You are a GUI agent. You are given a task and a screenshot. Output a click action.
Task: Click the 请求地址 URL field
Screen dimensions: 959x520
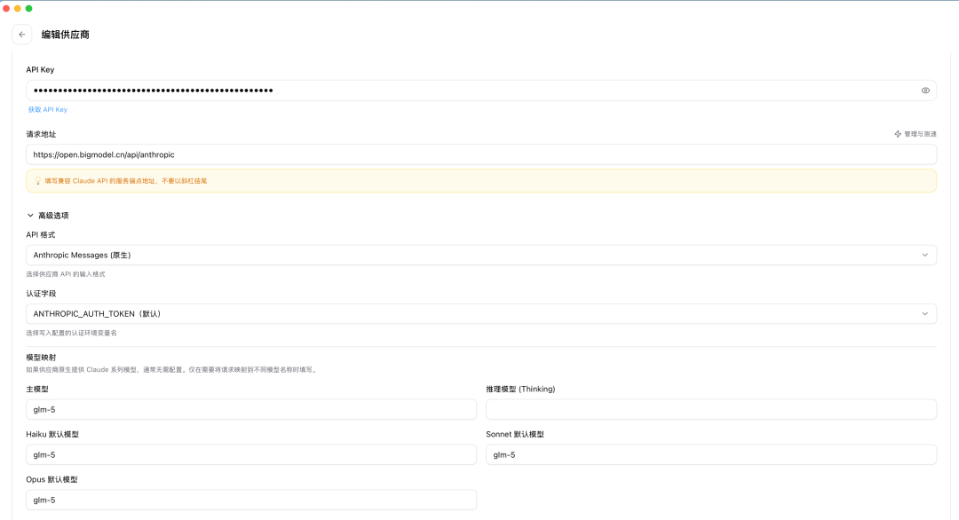(480, 154)
